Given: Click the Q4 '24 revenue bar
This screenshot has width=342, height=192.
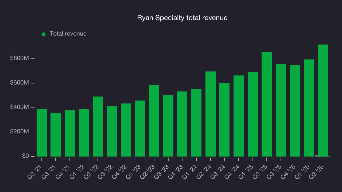Looking at the screenshot, I should click(x=239, y=116).
